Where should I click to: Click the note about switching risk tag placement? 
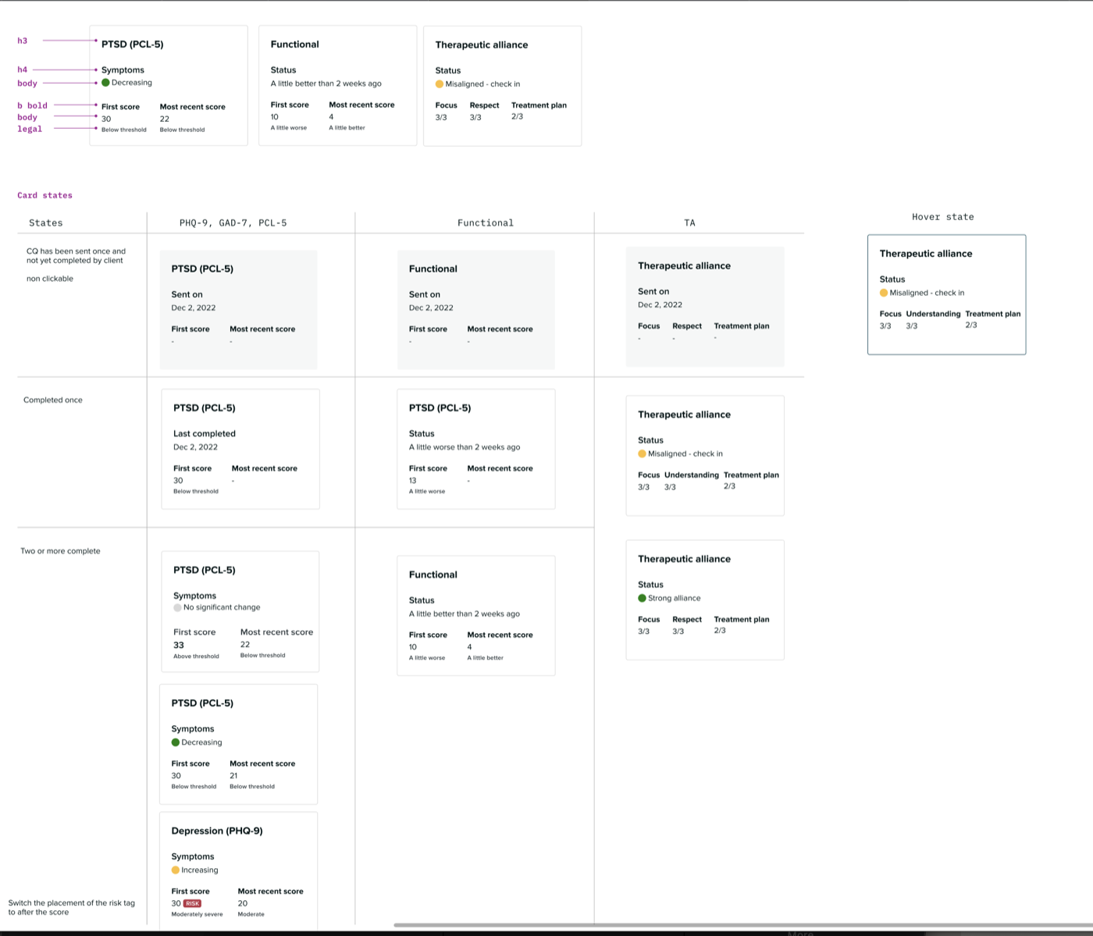pyautogui.click(x=71, y=907)
